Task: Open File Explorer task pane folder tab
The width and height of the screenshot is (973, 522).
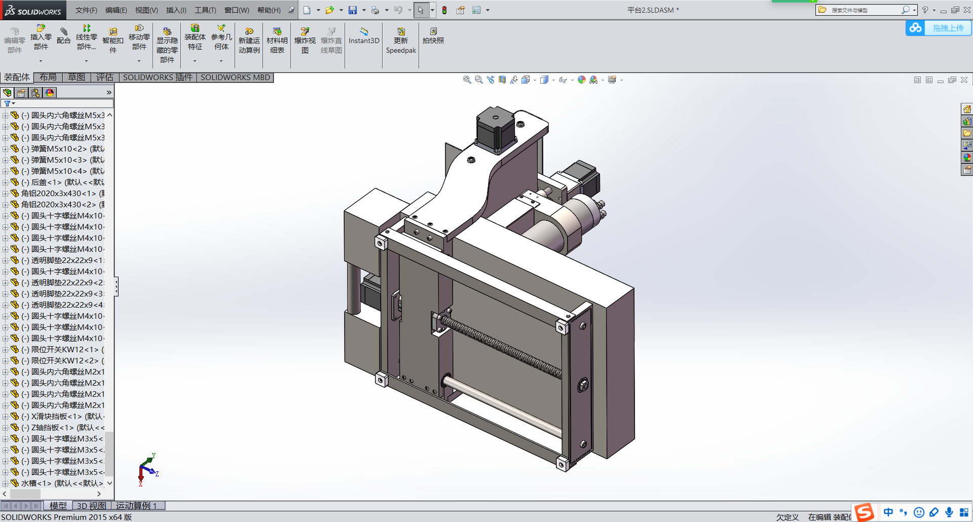Action: [x=967, y=134]
